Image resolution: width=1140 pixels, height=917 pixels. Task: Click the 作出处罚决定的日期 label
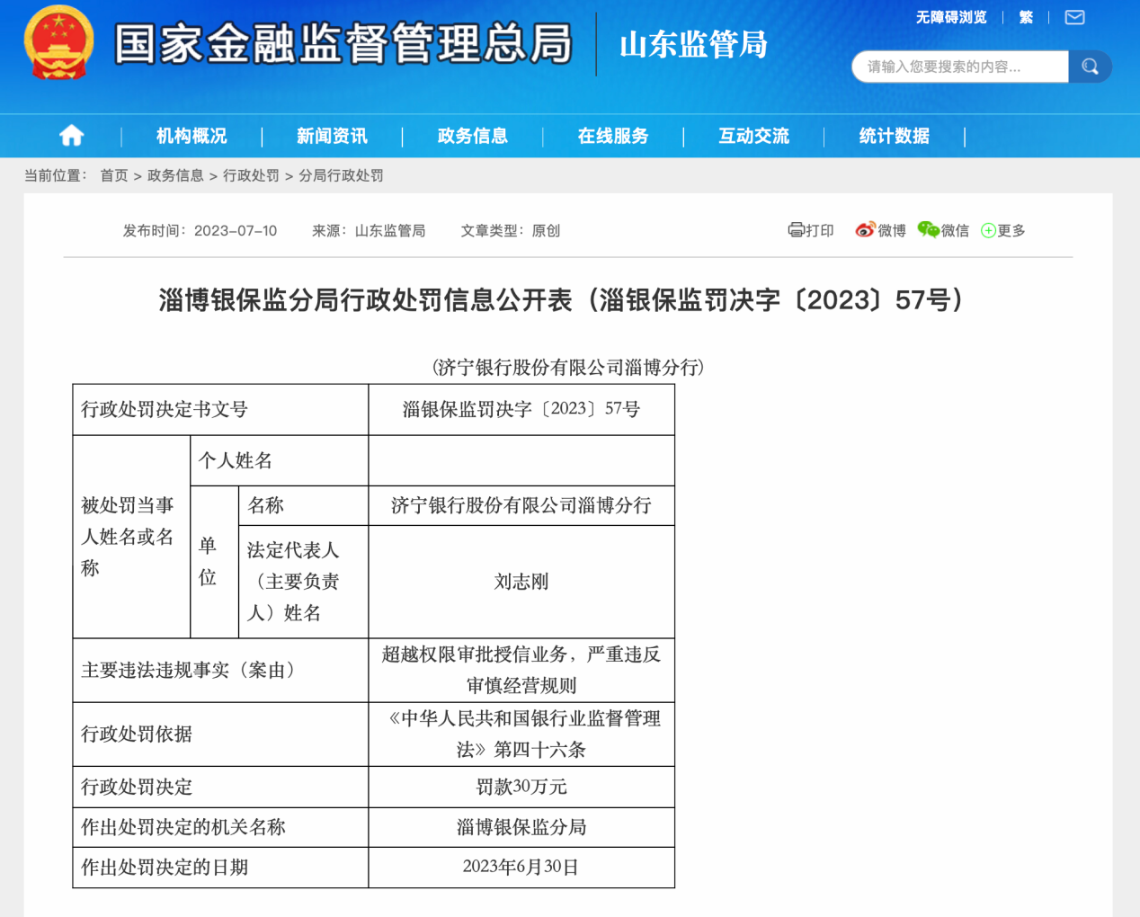point(165,868)
